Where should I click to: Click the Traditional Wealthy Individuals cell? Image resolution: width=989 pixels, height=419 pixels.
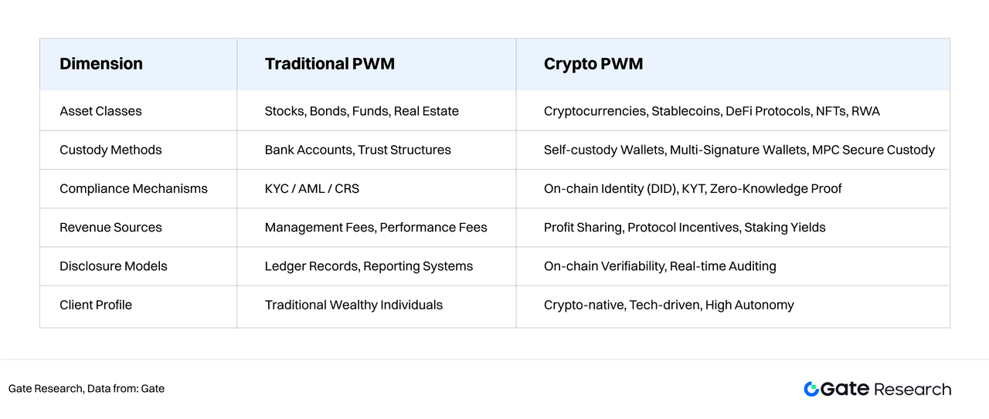click(x=354, y=305)
